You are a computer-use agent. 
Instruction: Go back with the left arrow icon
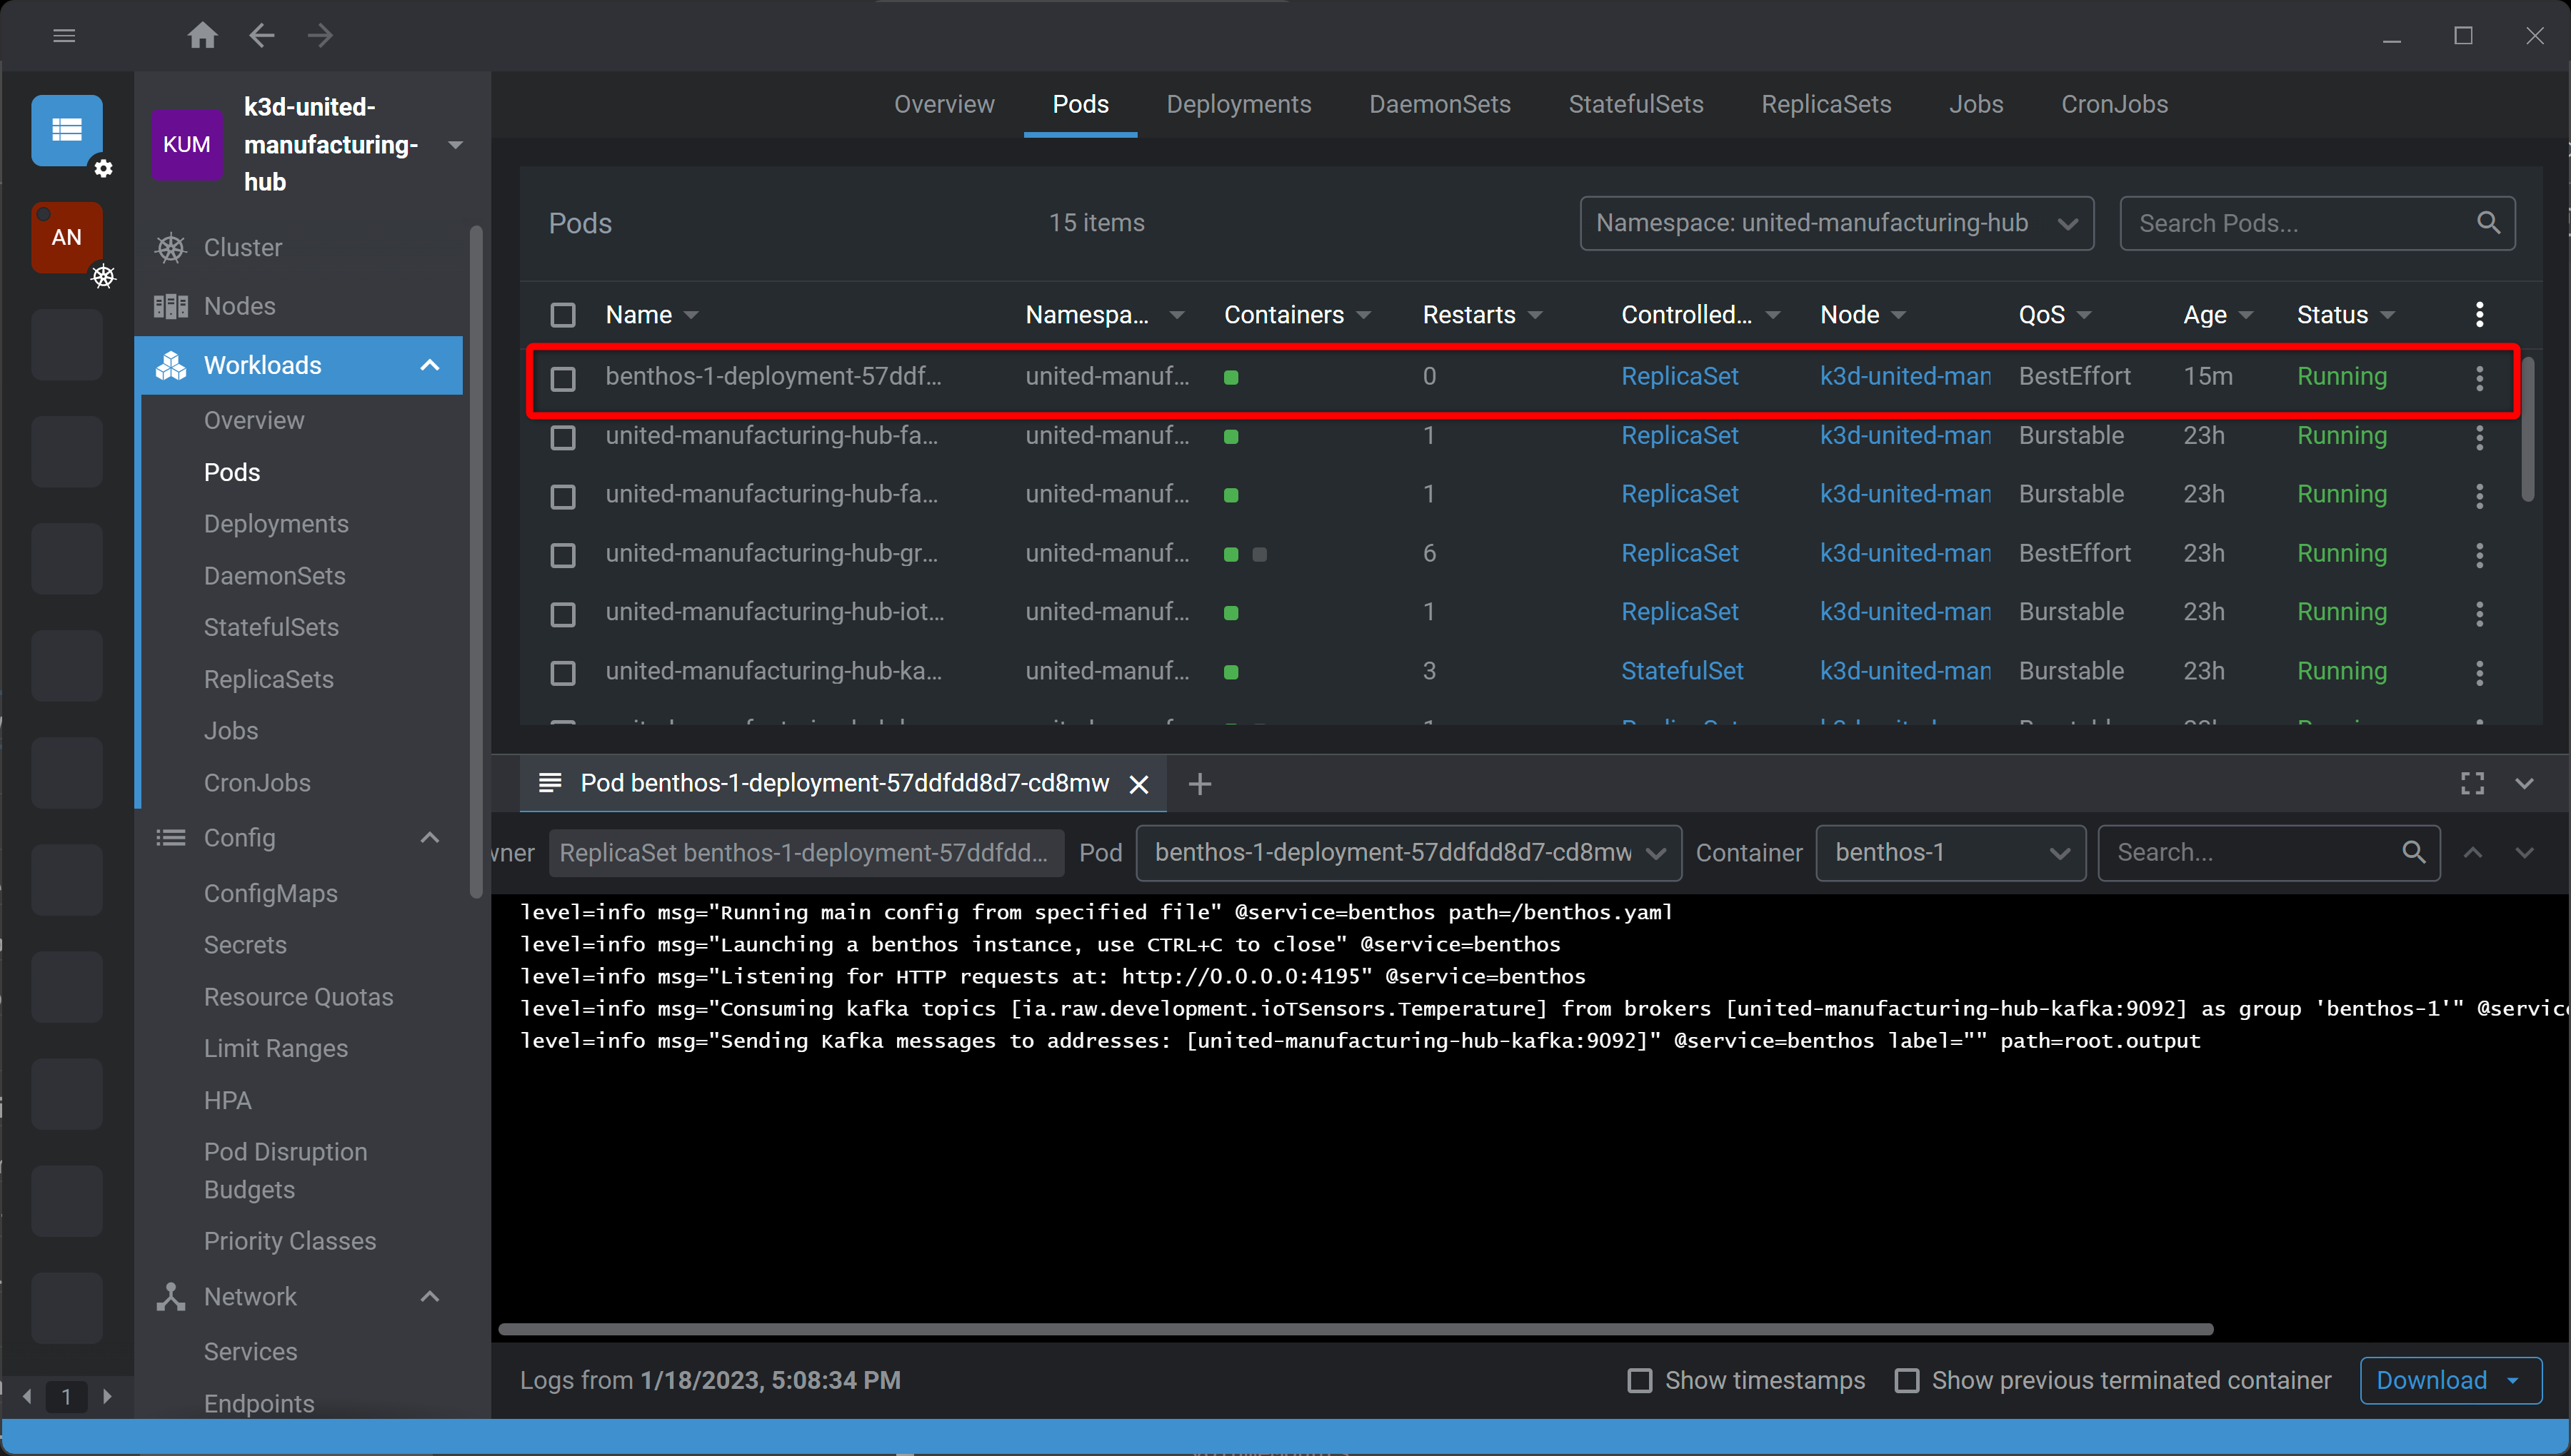[262, 36]
